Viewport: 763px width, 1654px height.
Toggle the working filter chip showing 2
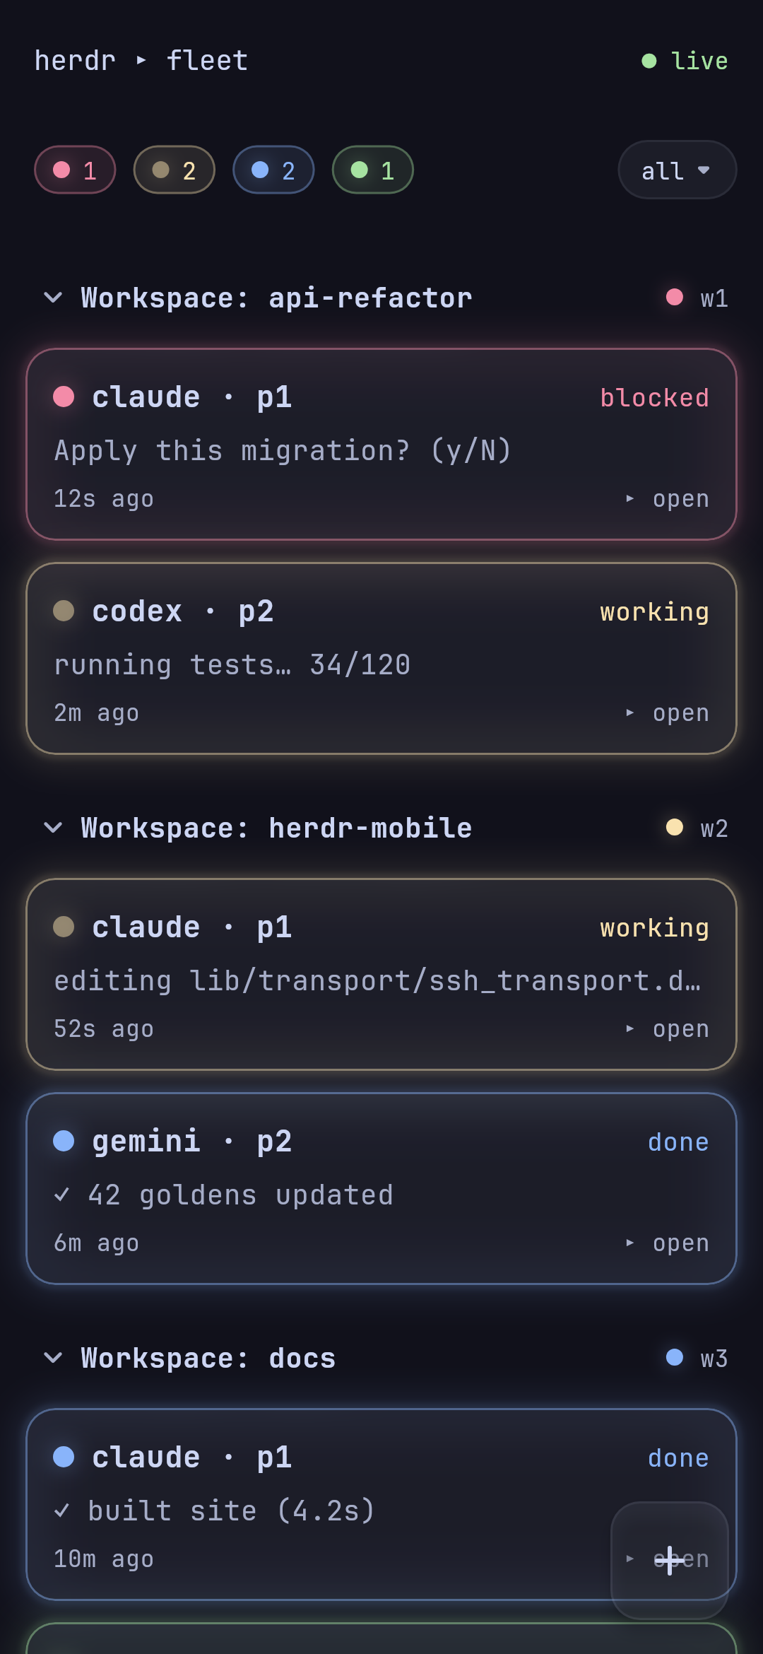point(175,170)
